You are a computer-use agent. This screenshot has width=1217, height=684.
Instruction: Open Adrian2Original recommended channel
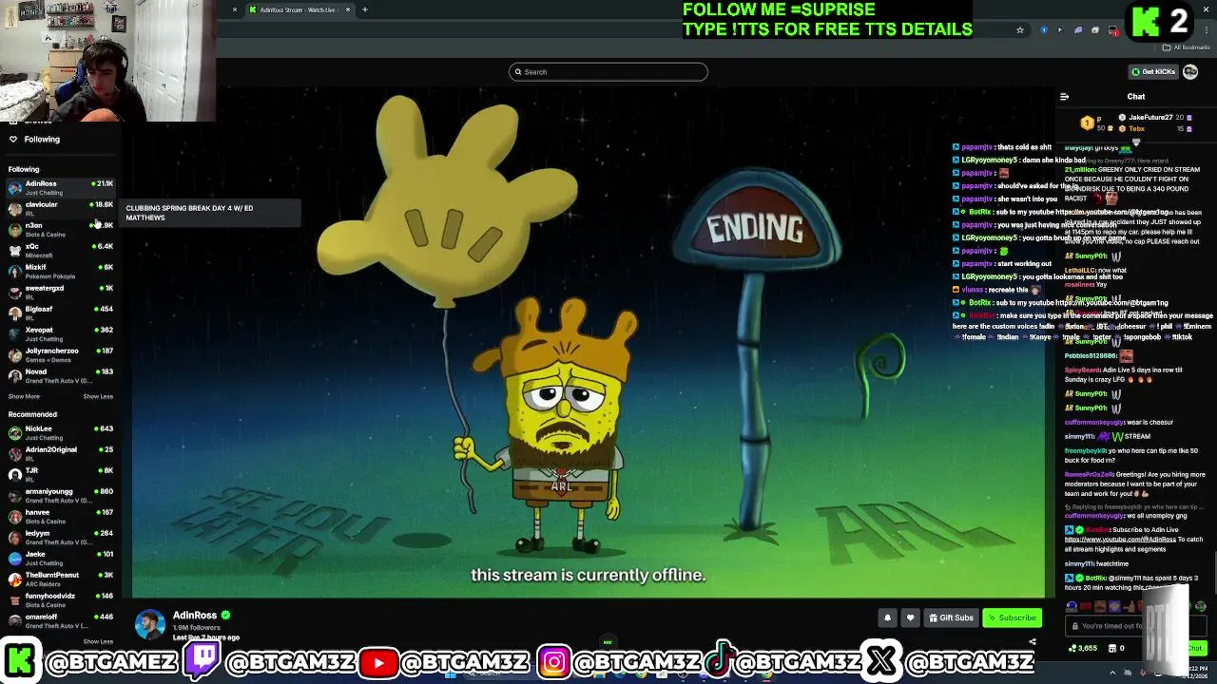click(60, 453)
